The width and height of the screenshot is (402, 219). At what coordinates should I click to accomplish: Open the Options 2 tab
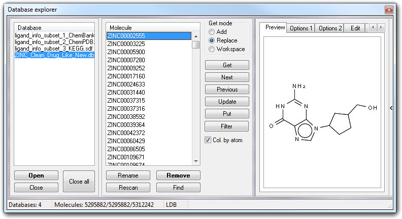point(330,28)
